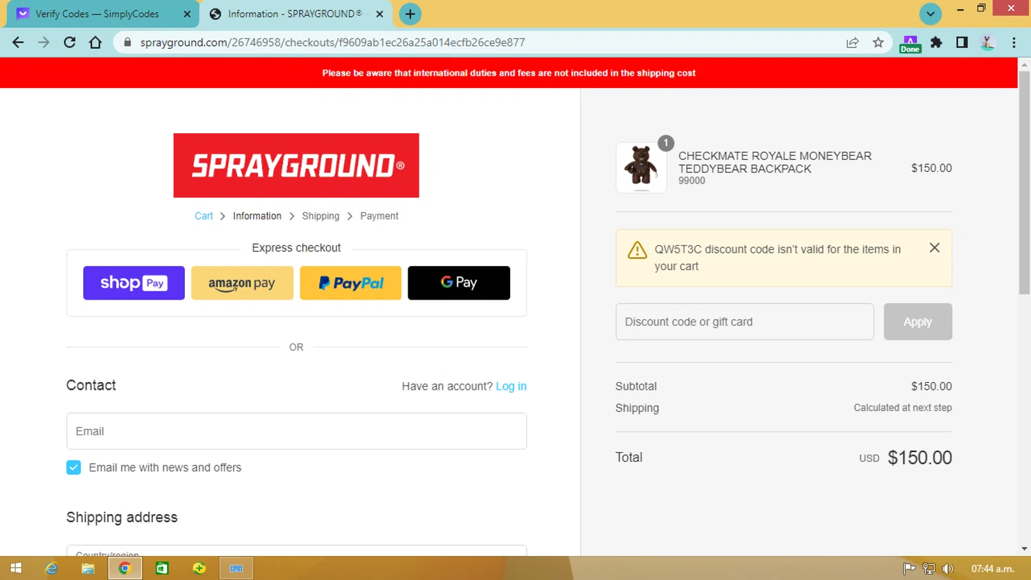Select the Payment breadcrumb step
The height and width of the screenshot is (580, 1031).
(379, 216)
